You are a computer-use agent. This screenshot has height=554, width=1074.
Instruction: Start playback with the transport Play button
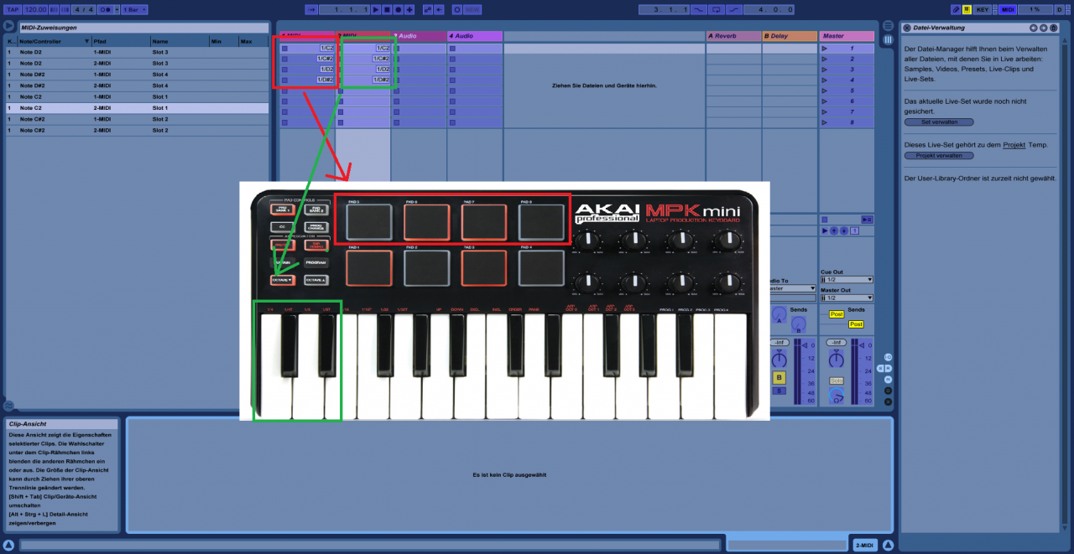pyautogui.click(x=376, y=9)
